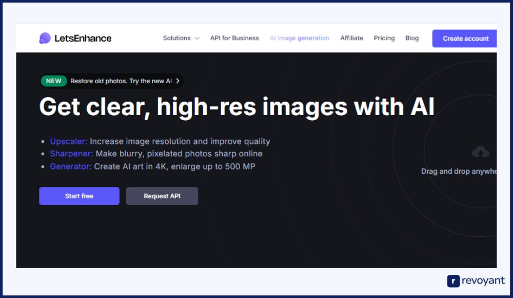
Task: Follow the Generator link
Action: (x=70, y=166)
